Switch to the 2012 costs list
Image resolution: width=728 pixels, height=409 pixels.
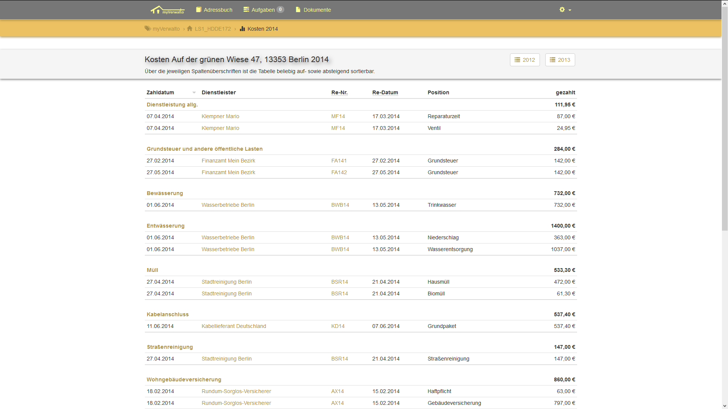(x=525, y=60)
